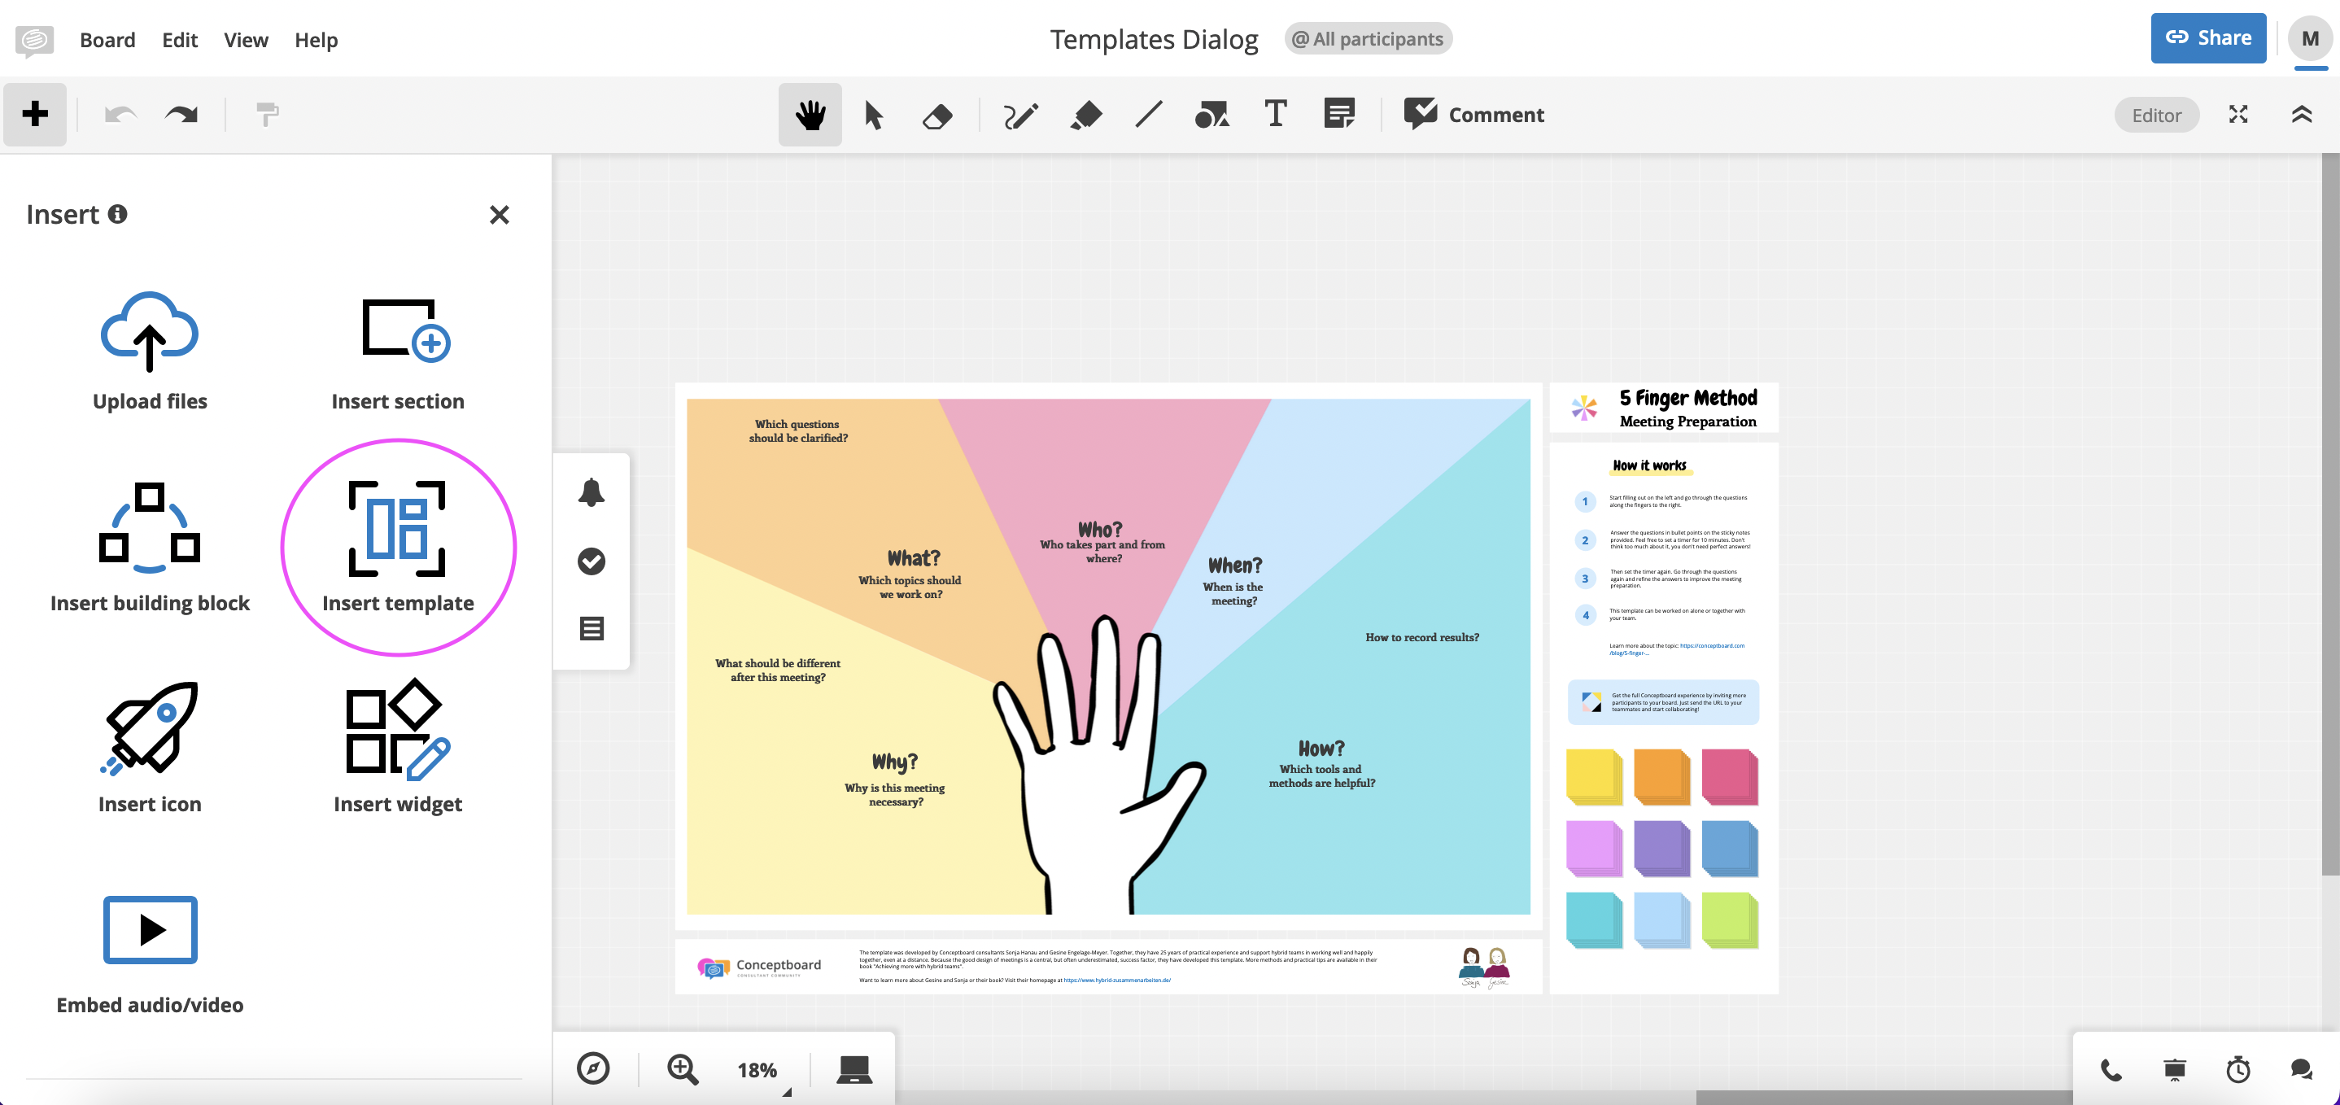Toggle the plus insert panel button

coord(36,115)
